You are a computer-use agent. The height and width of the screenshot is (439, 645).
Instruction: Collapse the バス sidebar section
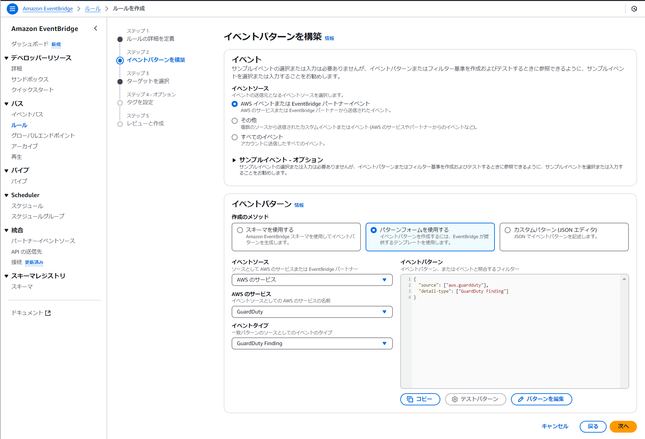tap(6, 104)
